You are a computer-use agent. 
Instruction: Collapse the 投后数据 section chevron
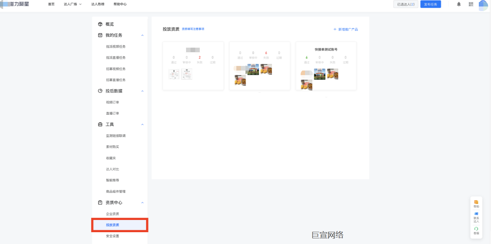click(142, 91)
